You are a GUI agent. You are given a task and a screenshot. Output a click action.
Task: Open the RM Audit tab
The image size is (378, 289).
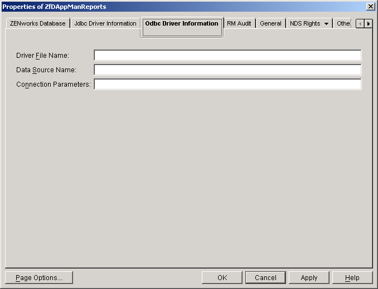[x=239, y=23]
